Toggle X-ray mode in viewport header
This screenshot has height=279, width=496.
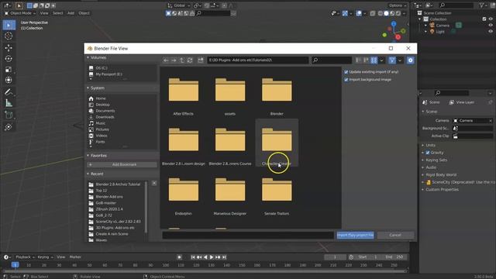[x=373, y=13]
